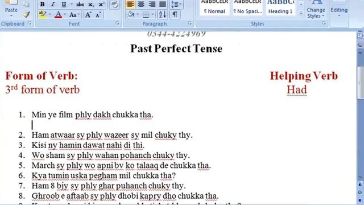Click the 'Helping Verb' red heading
This screenshot has height=205, width=364.
pyautogui.click(x=304, y=76)
